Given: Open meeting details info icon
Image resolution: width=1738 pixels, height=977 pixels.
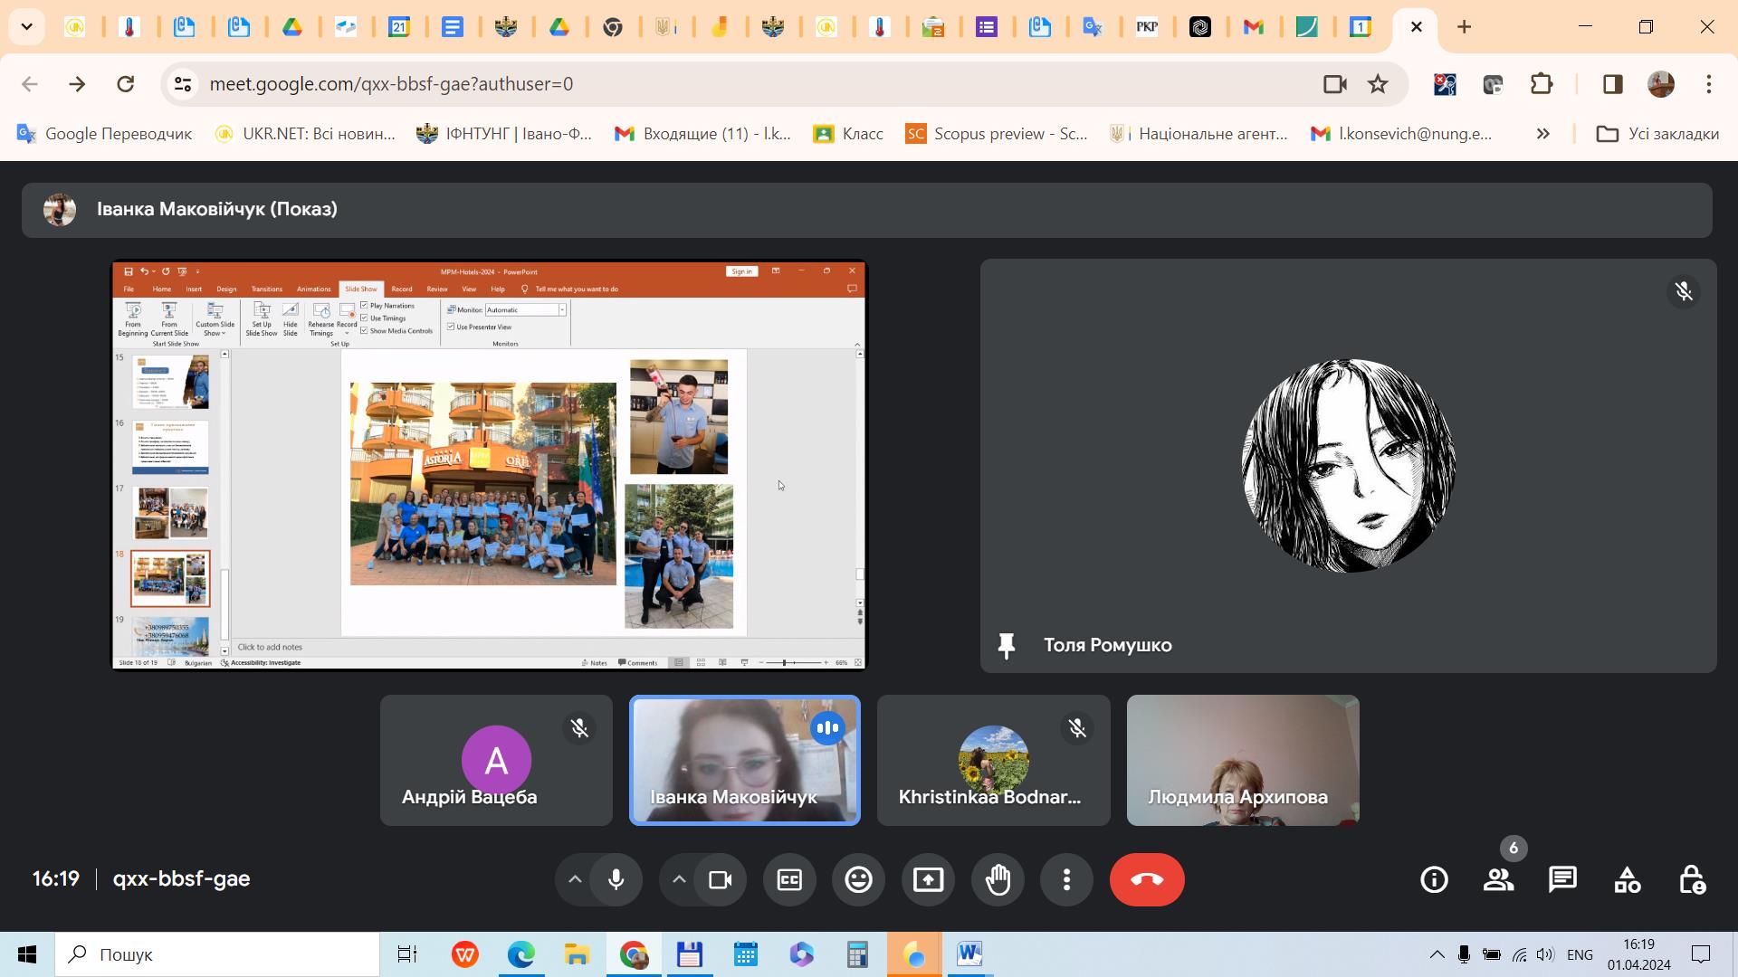Looking at the screenshot, I should tap(1434, 879).
